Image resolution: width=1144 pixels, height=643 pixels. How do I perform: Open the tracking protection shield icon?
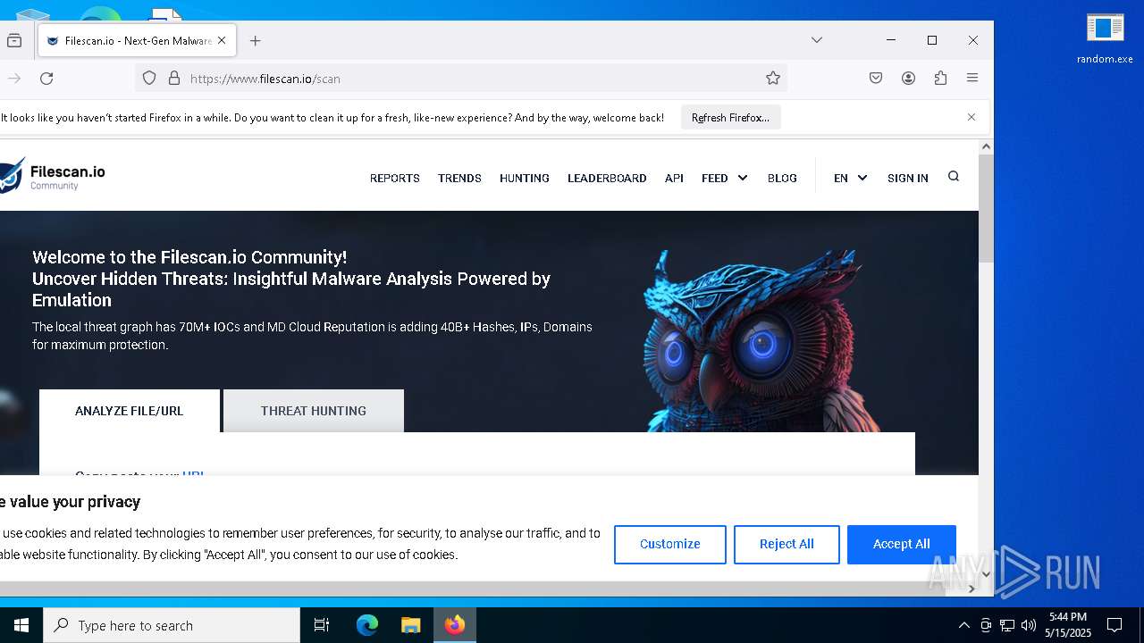click(x=149, y=79)
